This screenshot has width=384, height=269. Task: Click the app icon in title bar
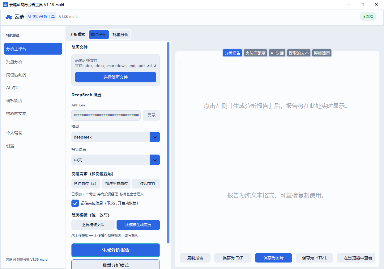click(5, 5)
